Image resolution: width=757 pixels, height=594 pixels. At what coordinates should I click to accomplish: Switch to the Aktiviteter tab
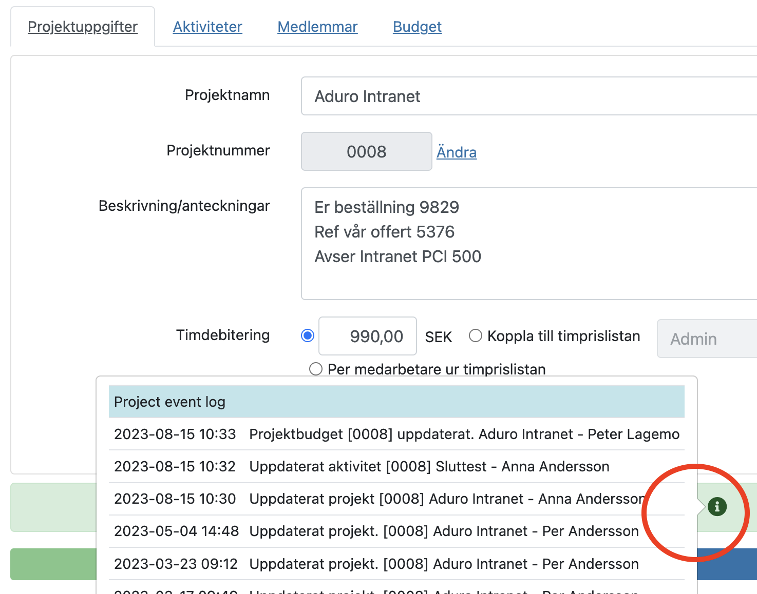(x=207, y=26)
